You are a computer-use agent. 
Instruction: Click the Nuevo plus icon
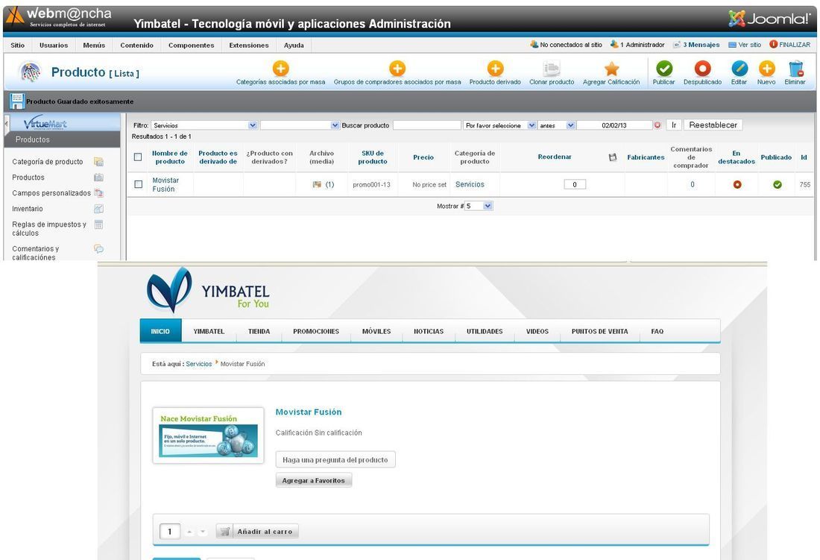[766, 69]
